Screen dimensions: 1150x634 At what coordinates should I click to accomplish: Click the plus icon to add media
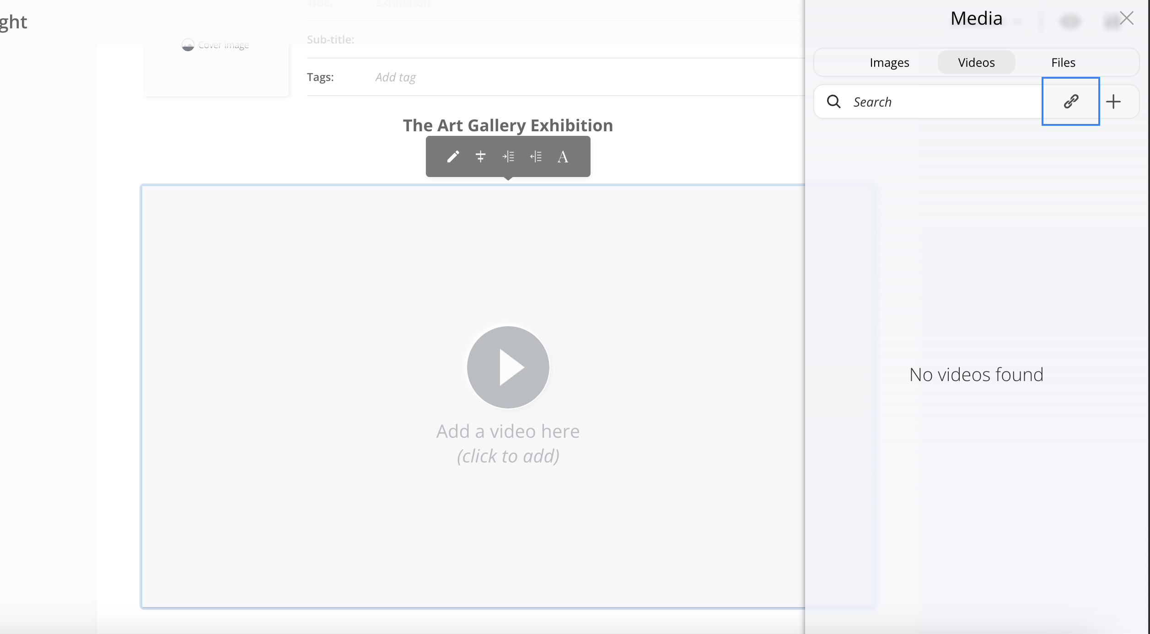[x=1113, y=101]
